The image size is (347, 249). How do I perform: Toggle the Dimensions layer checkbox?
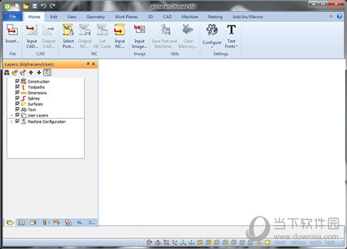[x=17, y=92]
